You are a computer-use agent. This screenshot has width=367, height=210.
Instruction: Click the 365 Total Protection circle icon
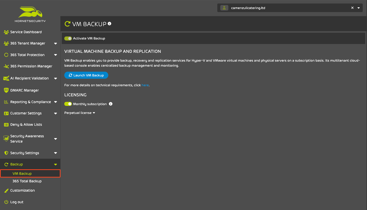(6, 55)
